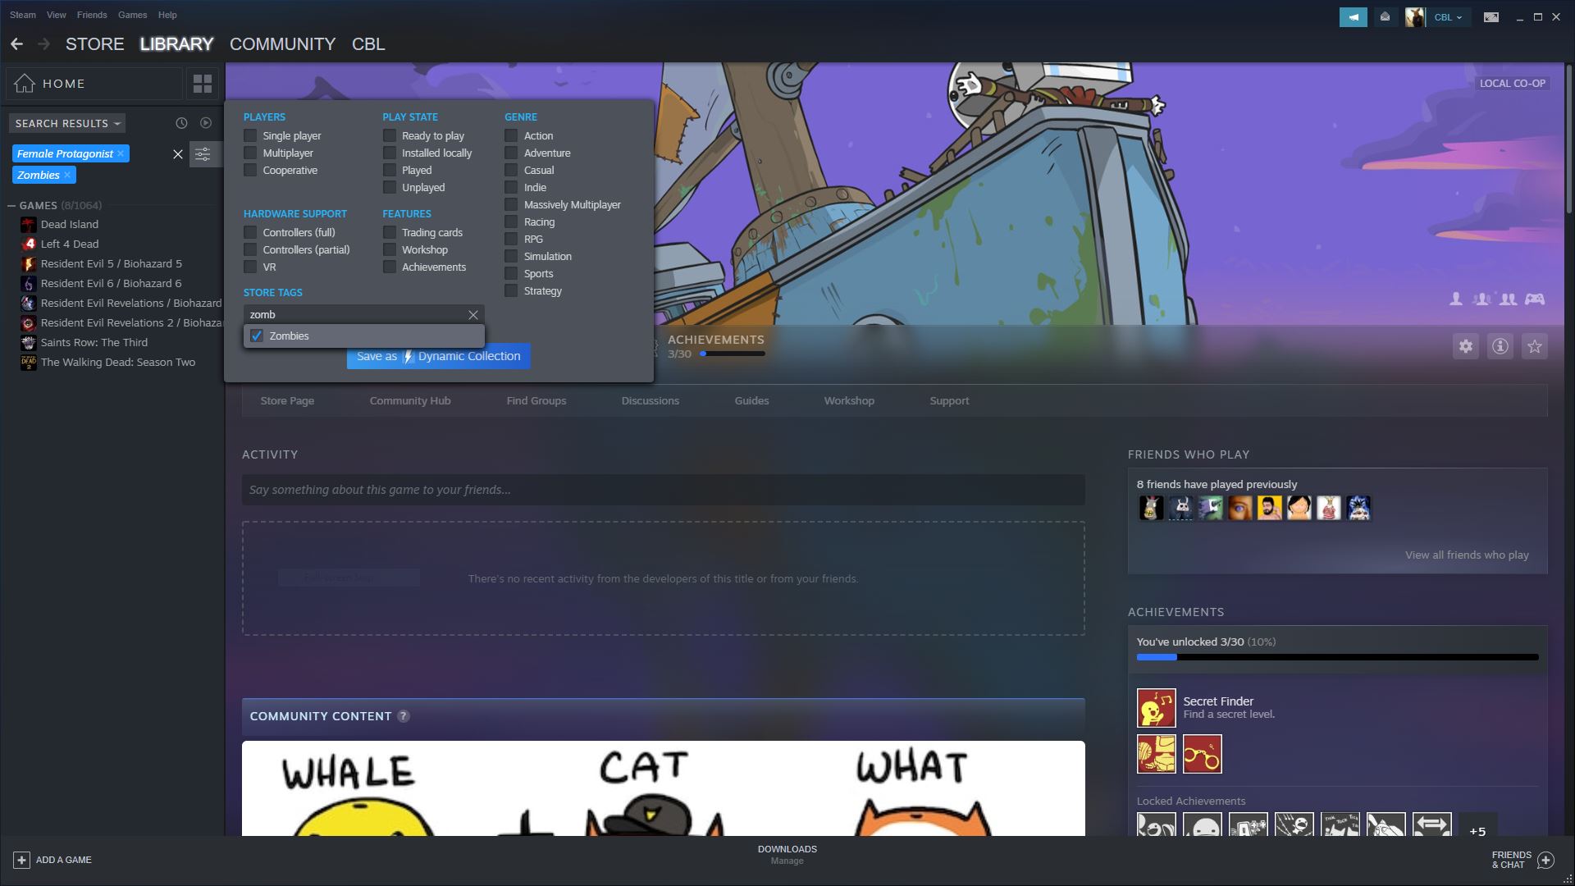The width and height of the screenshot is (1575, 886).
Task: Open the library grid view icon
Action: click(202, 84)
